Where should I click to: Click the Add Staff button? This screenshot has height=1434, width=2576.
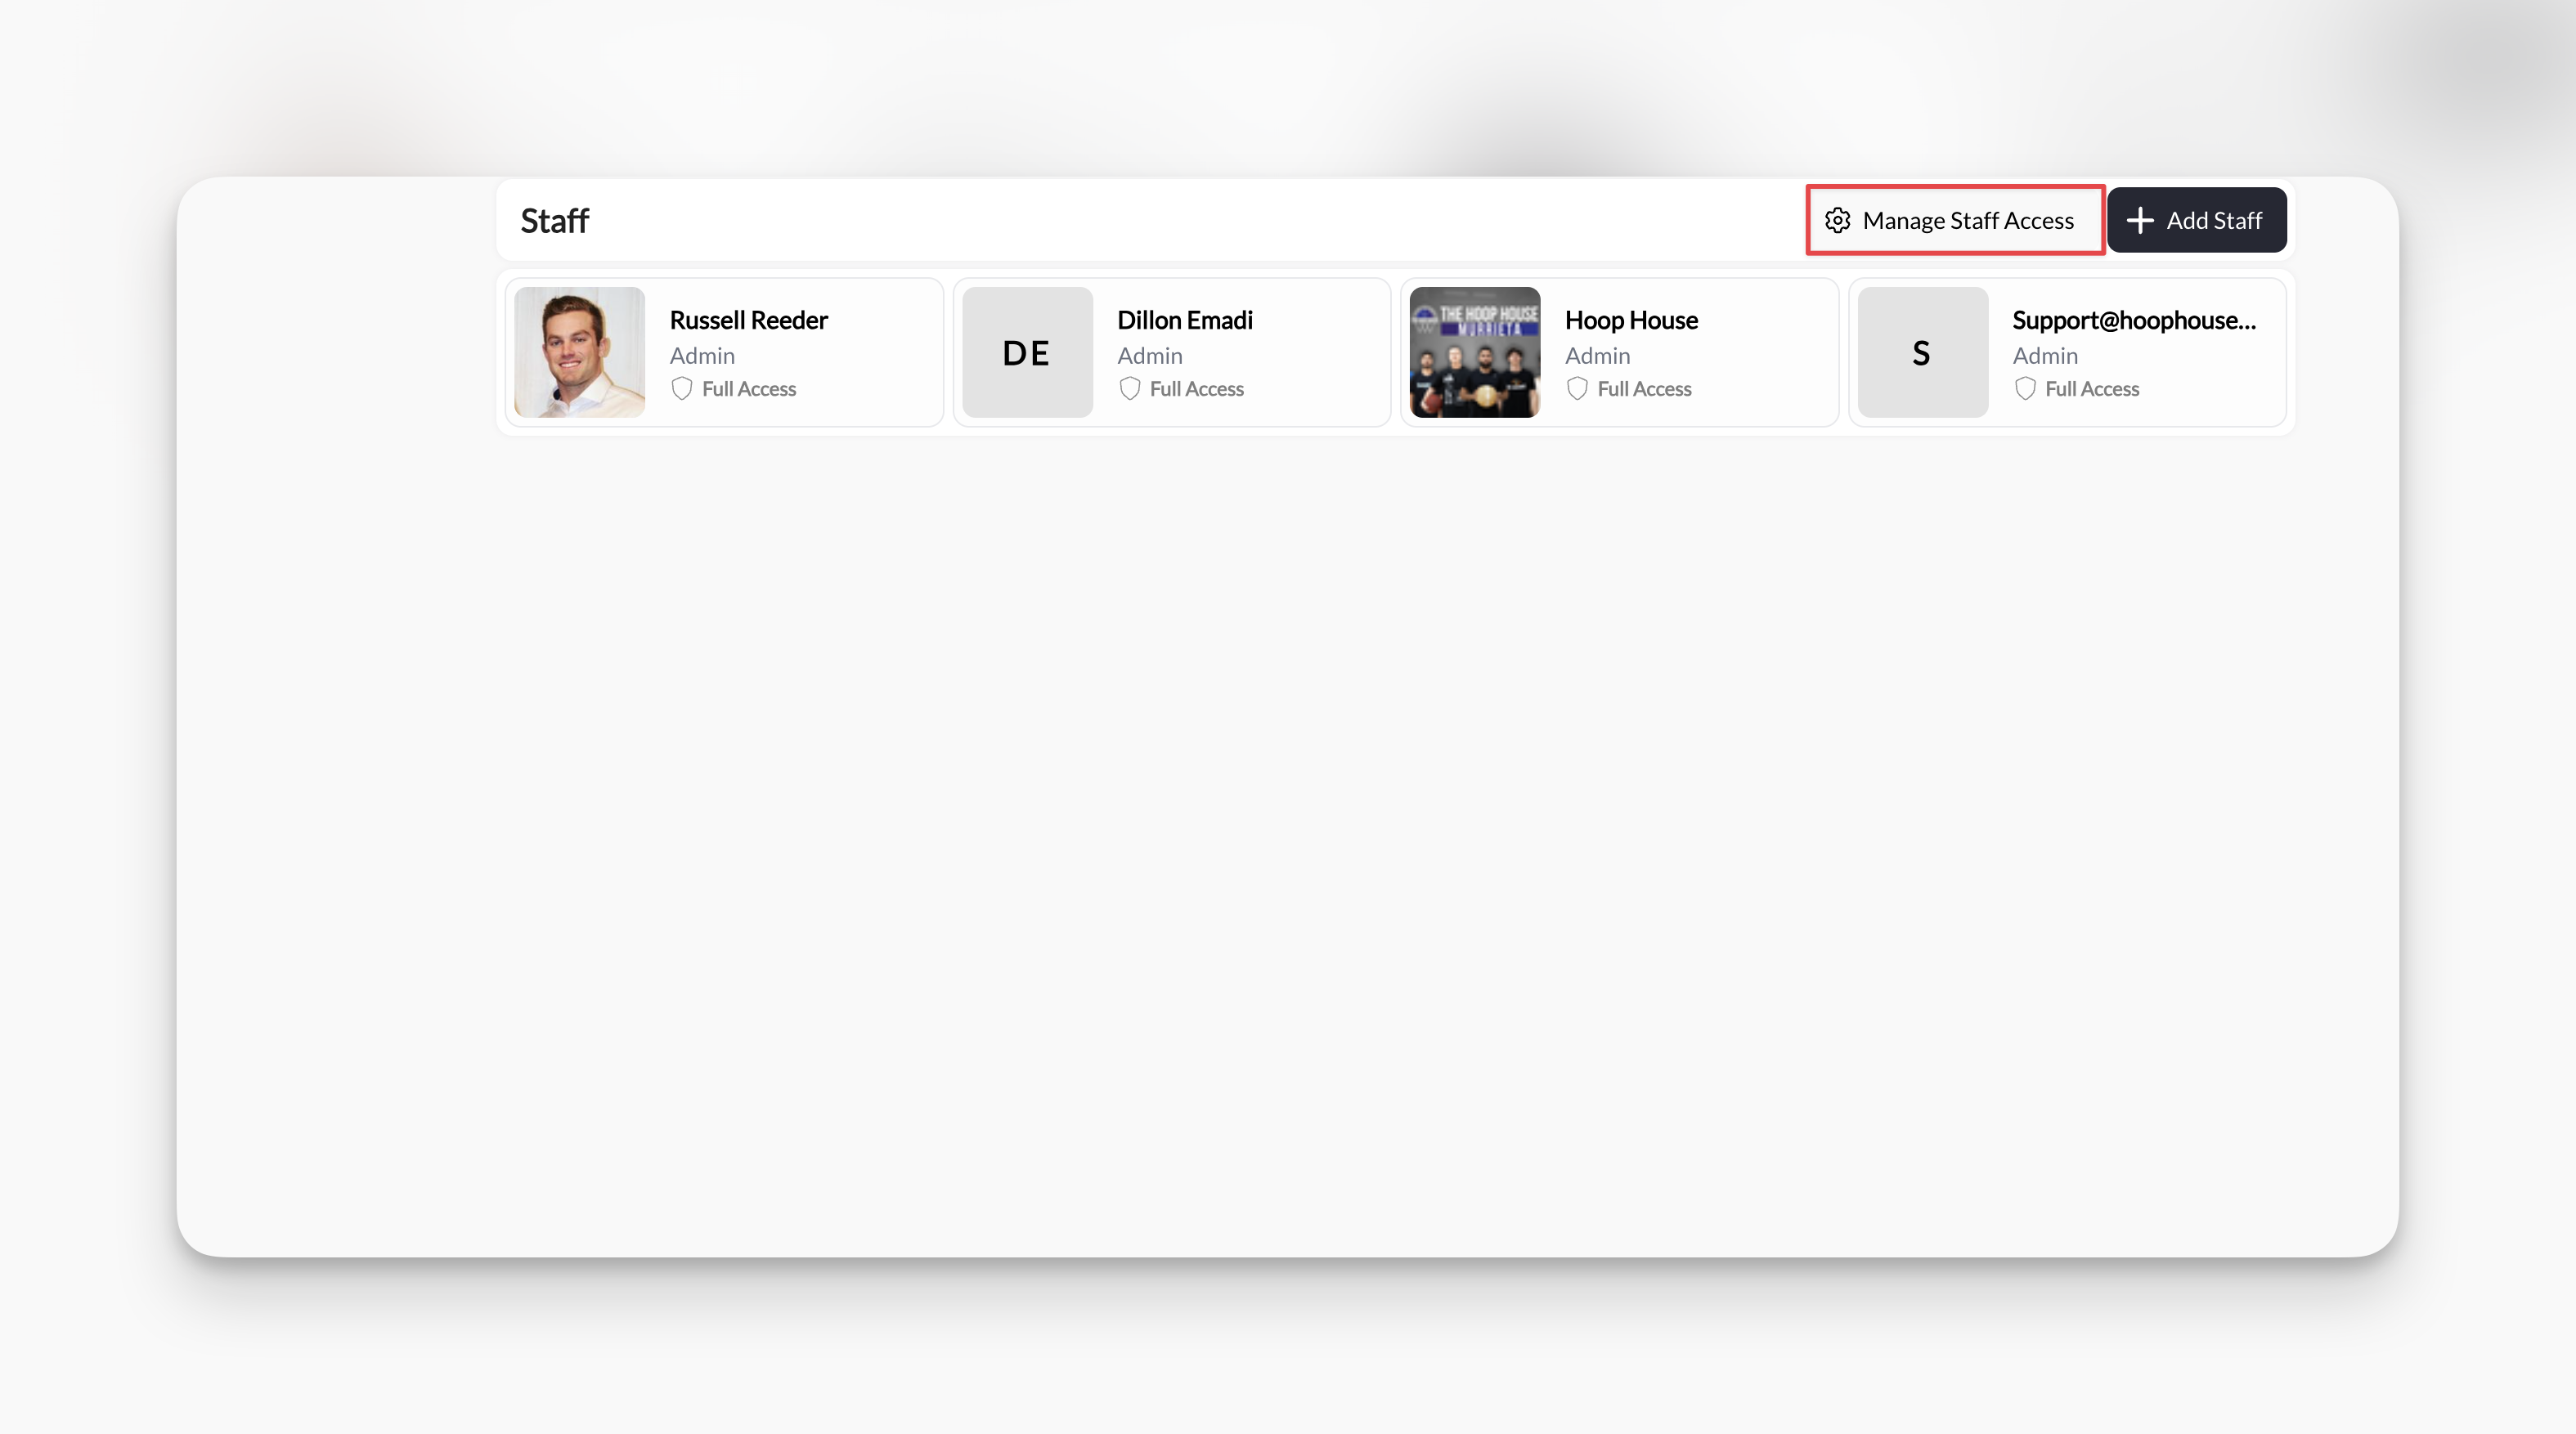click(2197, 220)
